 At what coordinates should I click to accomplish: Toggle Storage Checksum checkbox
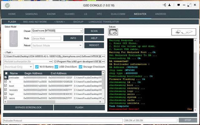(x=81, y=67)
